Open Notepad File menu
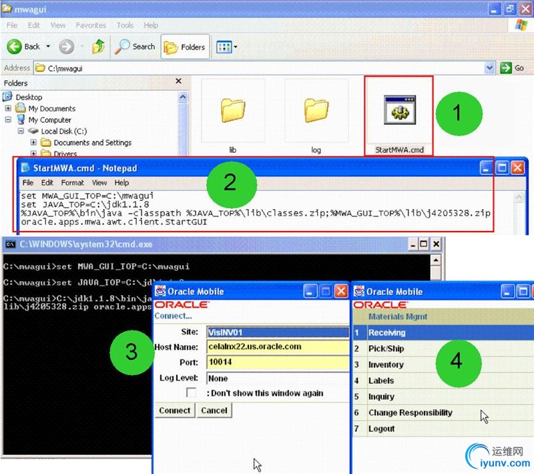This screenshot has height=474, width=534. click(28, 183)
